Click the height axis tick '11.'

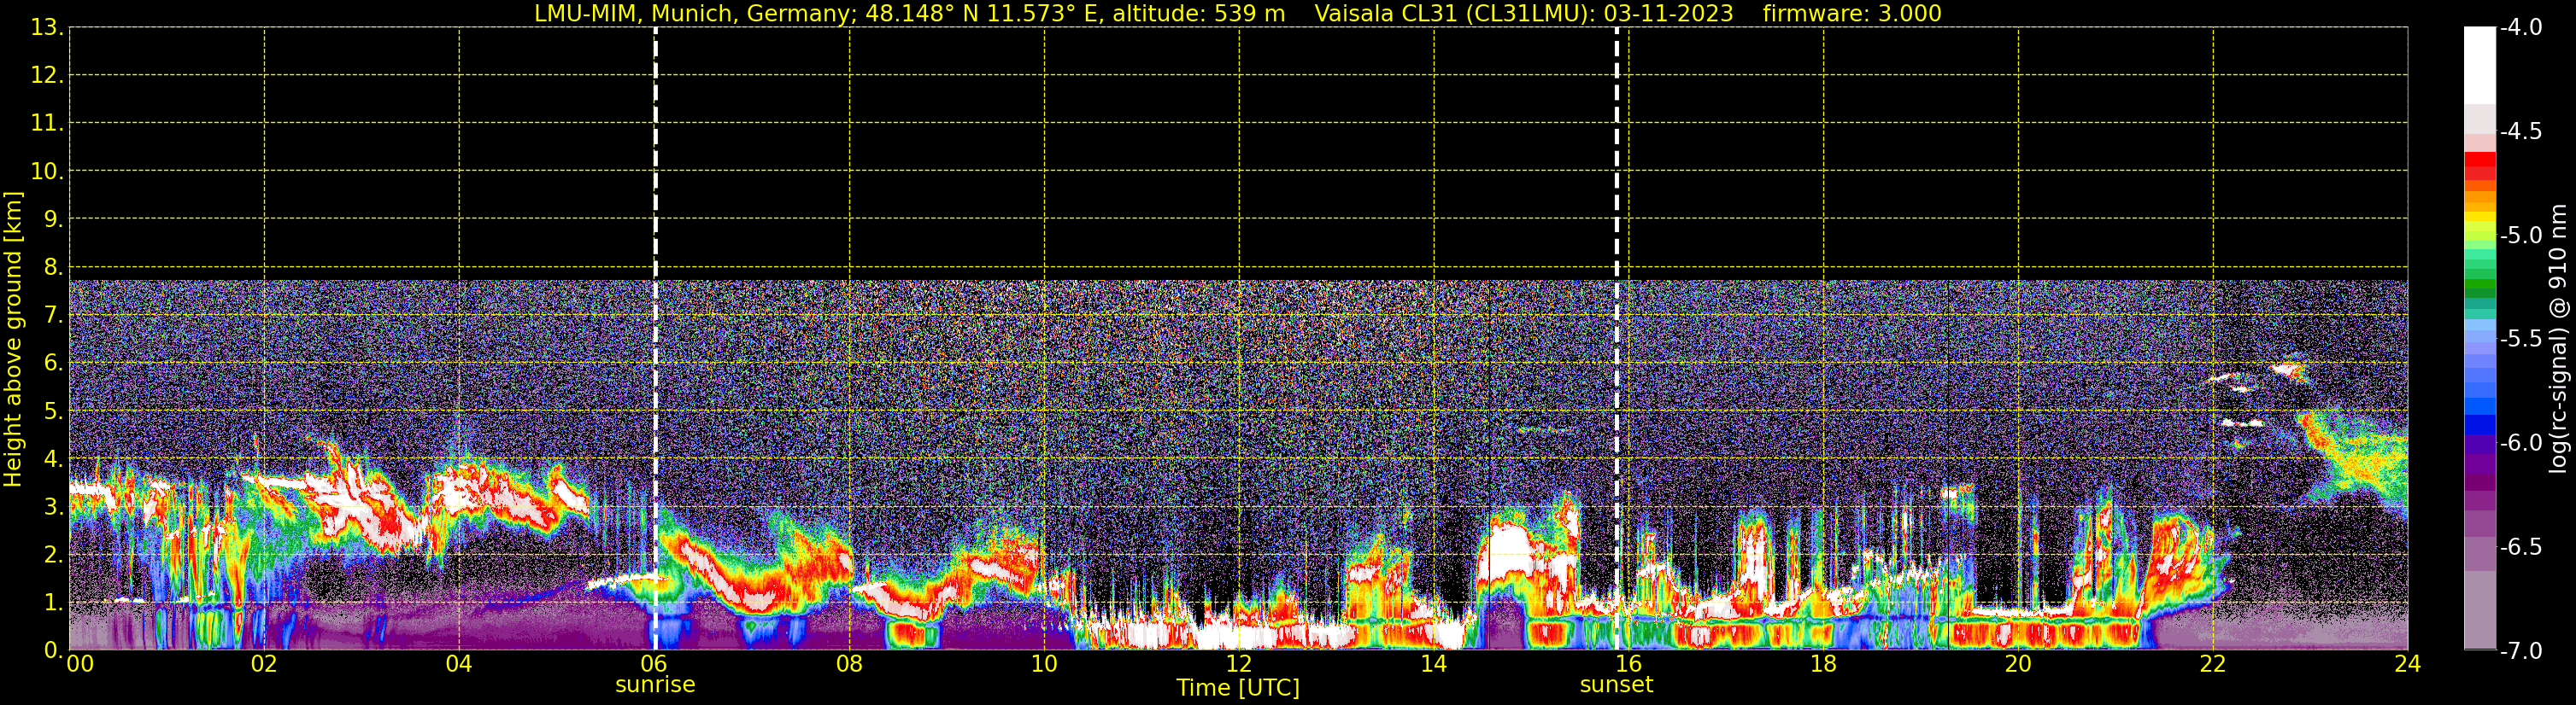[47, 124]
